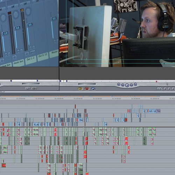Click 01:32:00:00 on the timeline ruler

coord(97,99)
